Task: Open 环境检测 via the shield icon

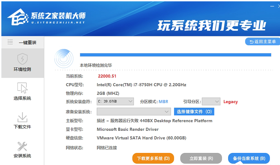Action: tap(22, 59)
